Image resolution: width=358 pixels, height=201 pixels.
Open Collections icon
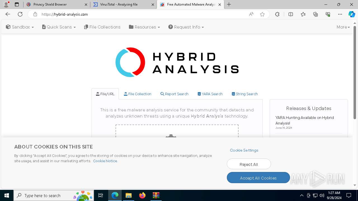pyautogui.click(x=315, y=14)
